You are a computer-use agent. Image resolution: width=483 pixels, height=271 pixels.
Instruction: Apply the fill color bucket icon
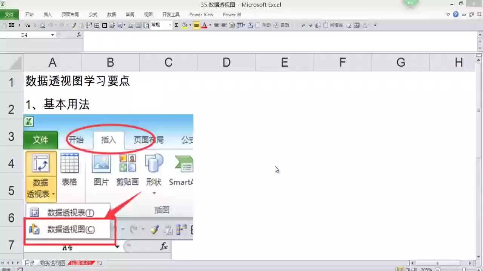point(185,25)
